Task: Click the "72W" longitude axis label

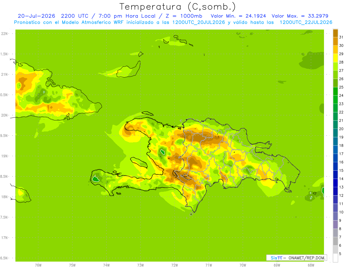Action: [x=174, y=265]
